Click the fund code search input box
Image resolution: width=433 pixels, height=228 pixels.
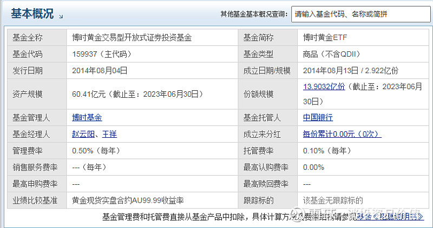point(358,14)
